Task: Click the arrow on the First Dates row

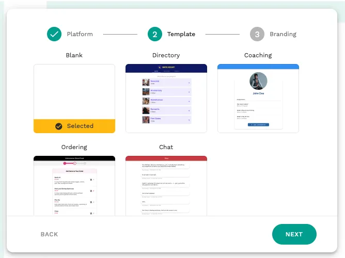Action: (189, 120)
